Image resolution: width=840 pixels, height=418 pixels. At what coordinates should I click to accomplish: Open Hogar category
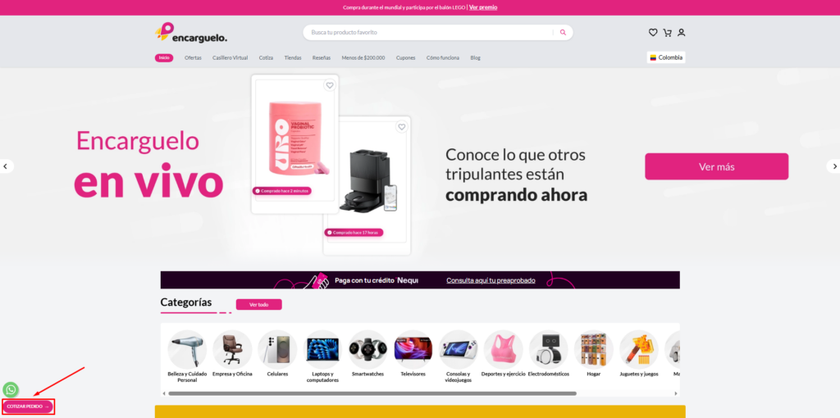pos(594,354)
